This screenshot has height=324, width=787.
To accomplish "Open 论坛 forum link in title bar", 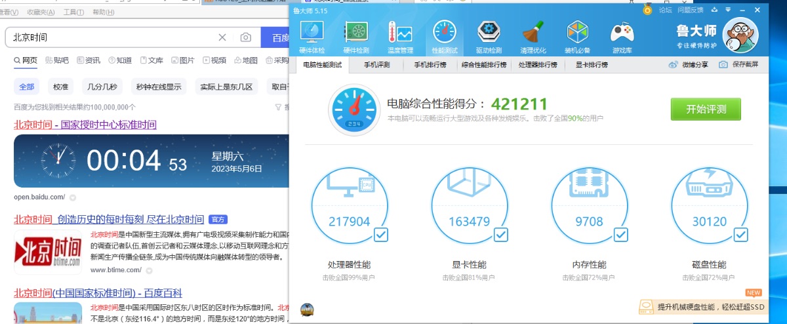I will pos(665,10).
